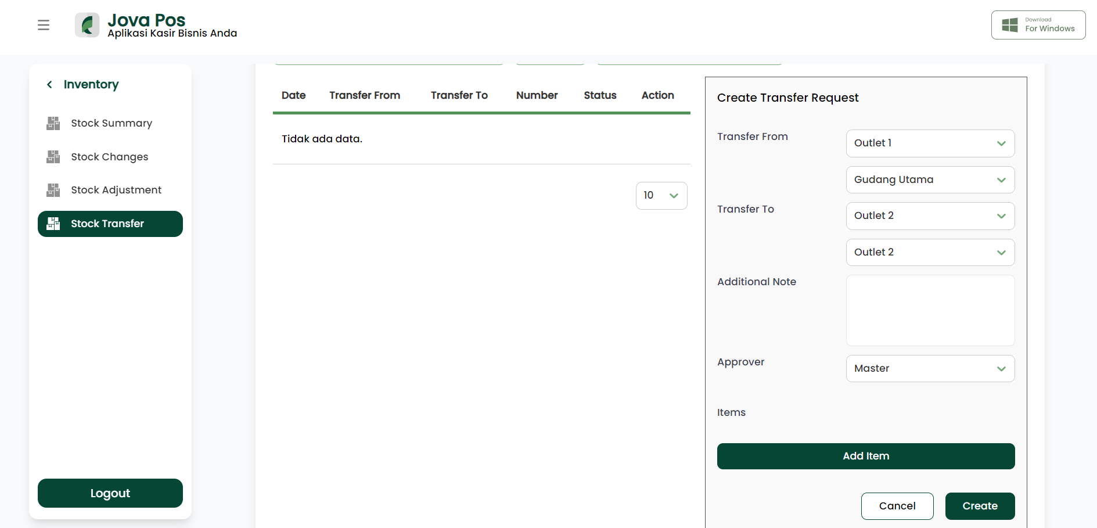The image size is (1097, 528).
Task: Click the Stock Adjustment boxes icon
Action: click(x=53, y=190)
